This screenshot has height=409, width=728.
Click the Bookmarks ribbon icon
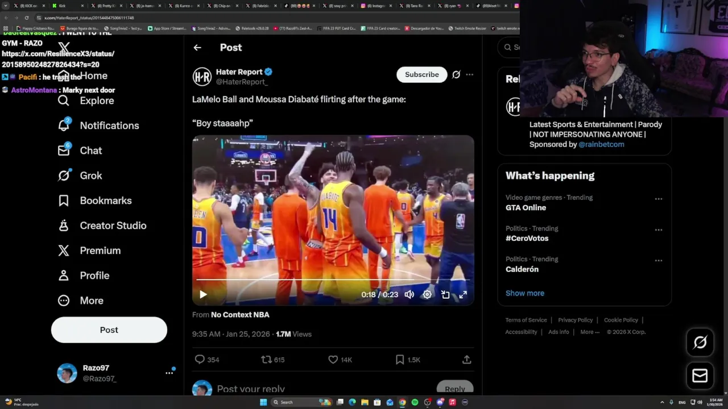(64, 201)
